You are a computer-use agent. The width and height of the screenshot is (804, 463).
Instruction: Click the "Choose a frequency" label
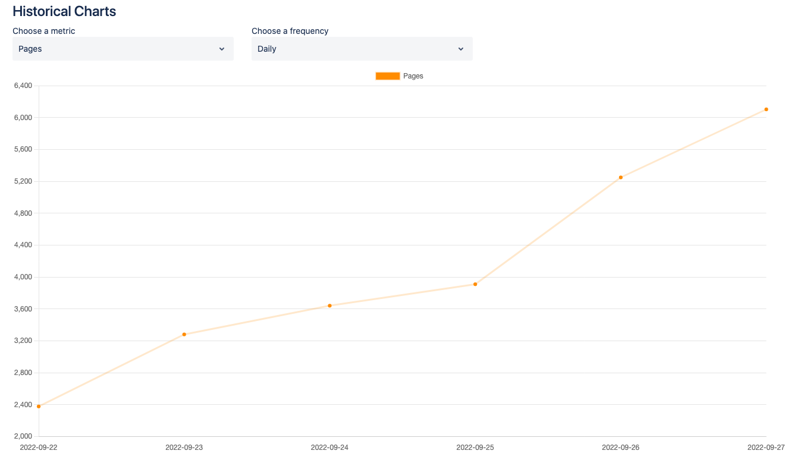290,31
